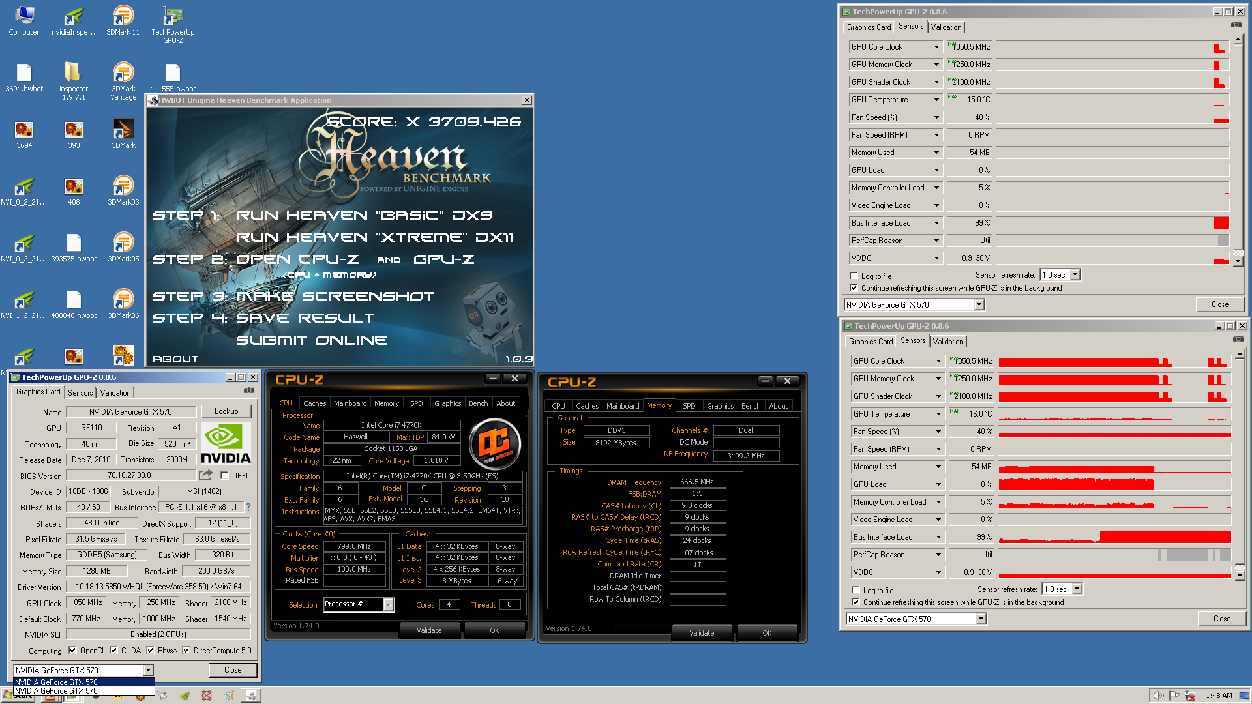Image resolution: width=1252 pixels, height=704 pixels.
Task: Toggle DirectCompute 5.0 checkbox
Action: click(x=186, y=650)
